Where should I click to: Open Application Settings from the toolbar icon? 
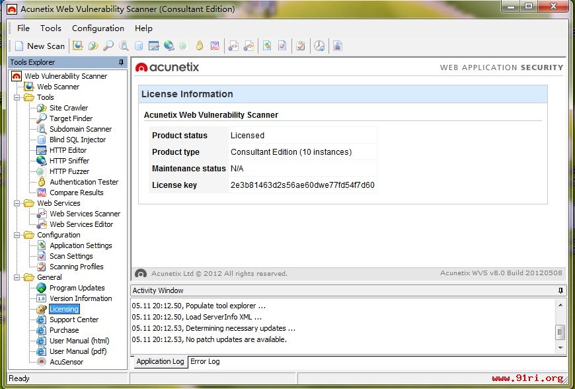coord(267,46)
